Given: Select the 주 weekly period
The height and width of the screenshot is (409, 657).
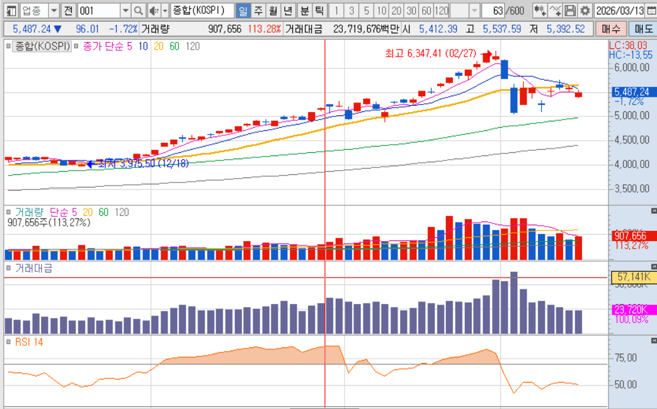Looking at the screenshot, I should pyautogui.click(x=258, y=11).
